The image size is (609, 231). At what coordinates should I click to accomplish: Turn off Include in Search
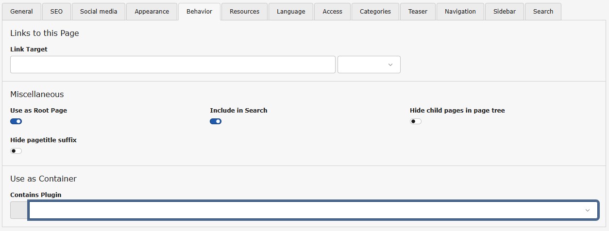point(216,121)
